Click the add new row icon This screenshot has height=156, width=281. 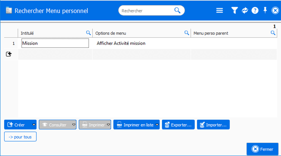click(9, 54)
